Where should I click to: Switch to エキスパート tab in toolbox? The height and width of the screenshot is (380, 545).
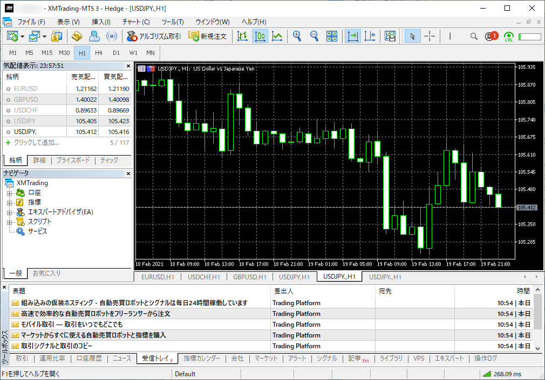point(449,358)
